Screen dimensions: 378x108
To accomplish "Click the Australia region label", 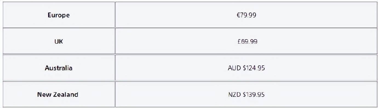I will [59, 68].
